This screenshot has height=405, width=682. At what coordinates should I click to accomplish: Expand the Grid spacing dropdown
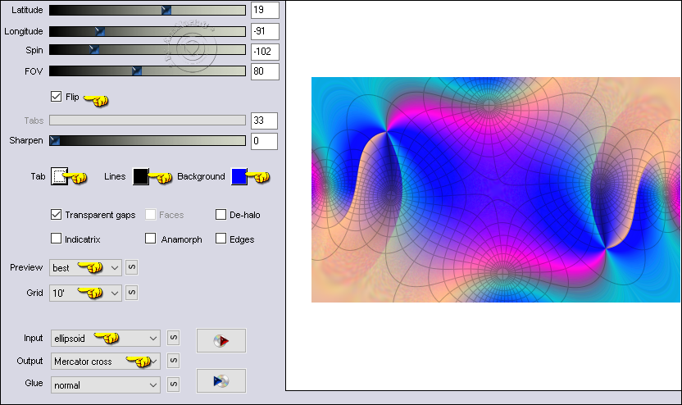click(x=114, y=292)
